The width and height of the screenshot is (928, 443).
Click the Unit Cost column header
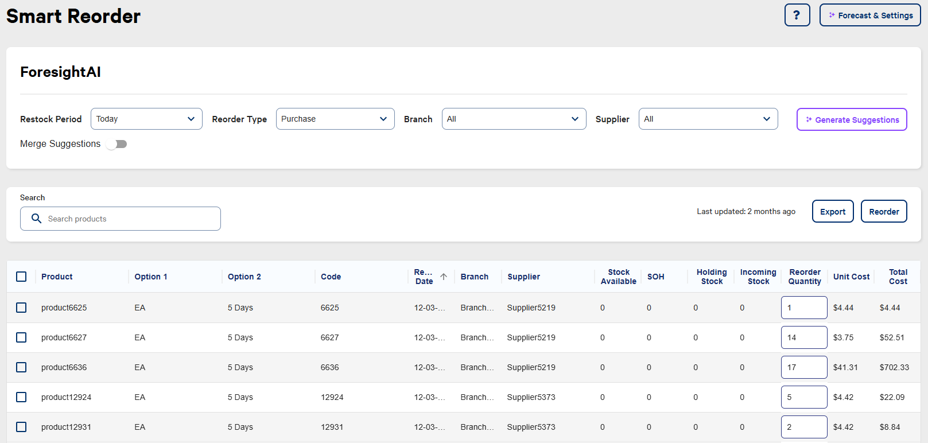852,277
